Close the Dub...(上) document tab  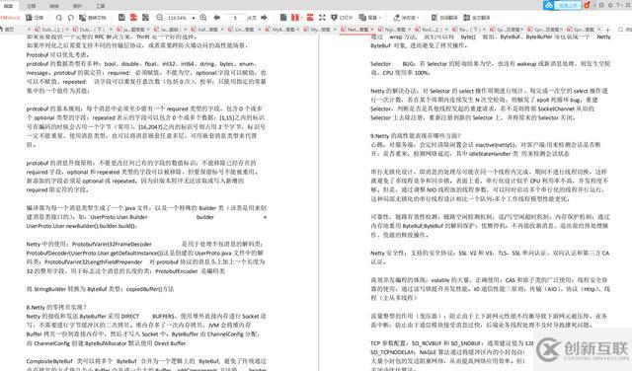pos(68,30)
